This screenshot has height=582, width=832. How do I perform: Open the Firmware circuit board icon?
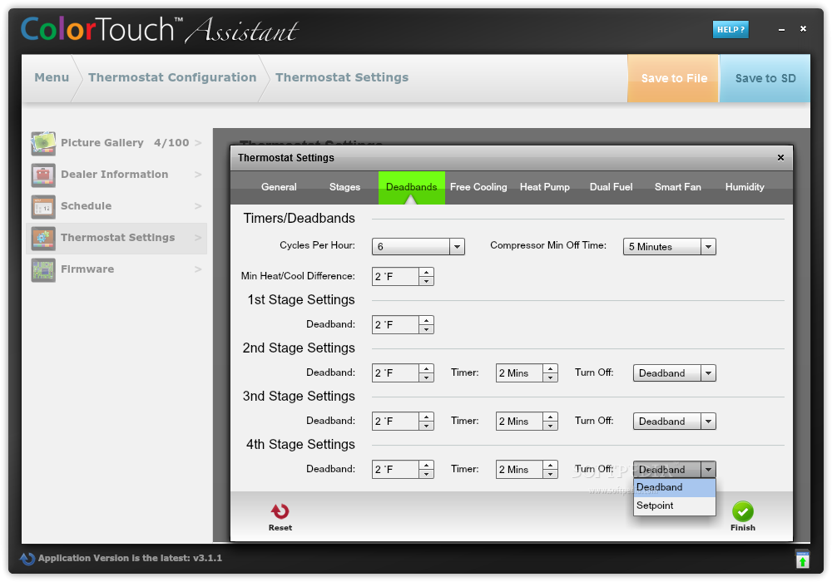click(x=43, y=269)
